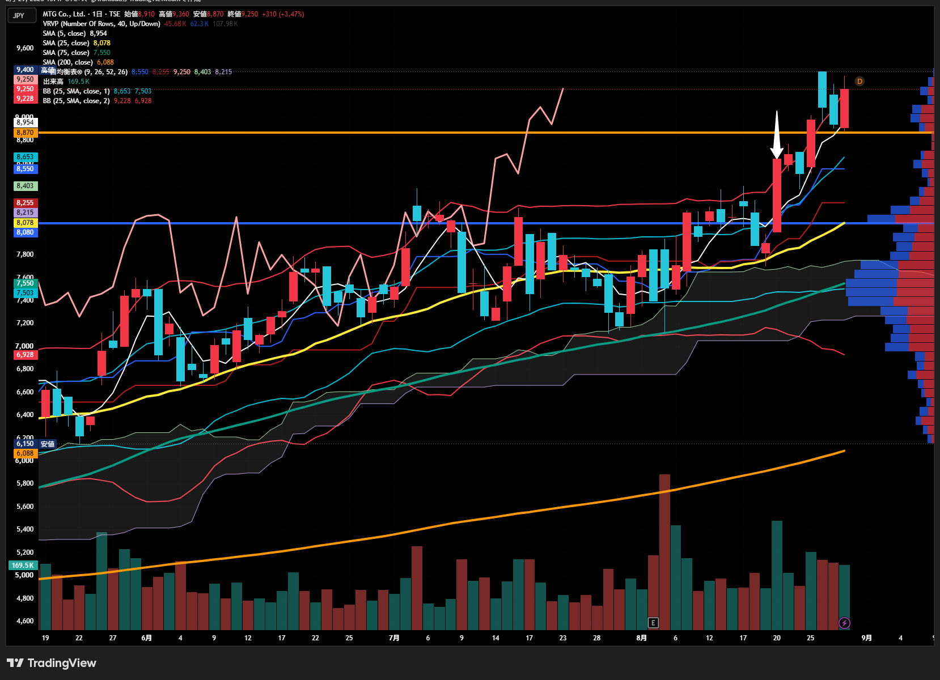Click the green 8,403 price axis tag
The image size is (940, 680).
26,186
